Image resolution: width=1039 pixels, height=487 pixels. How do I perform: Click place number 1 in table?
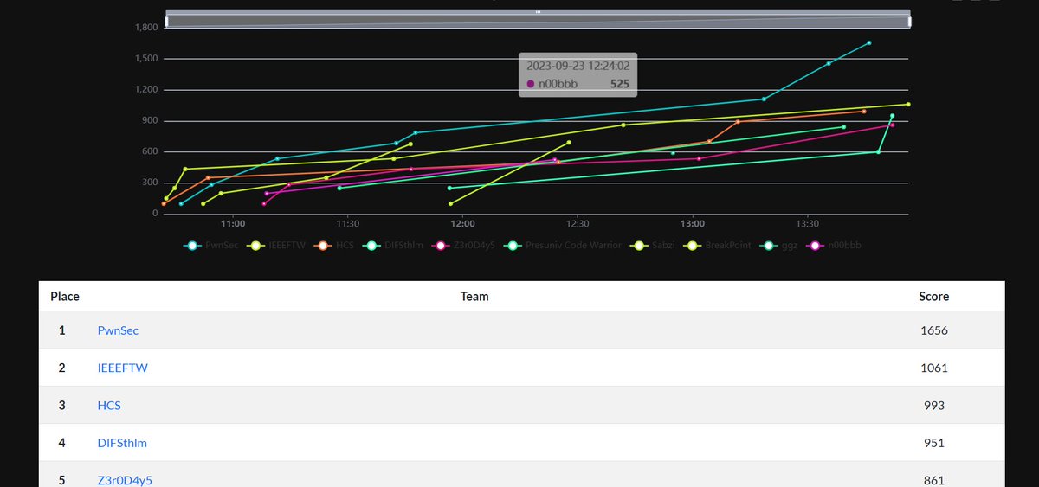click(x=62, y=330)
